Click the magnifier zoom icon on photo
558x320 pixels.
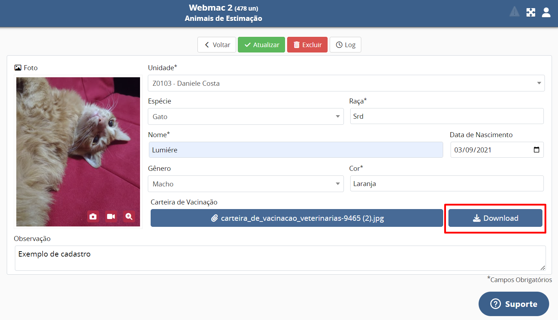(x=129, y=216)
